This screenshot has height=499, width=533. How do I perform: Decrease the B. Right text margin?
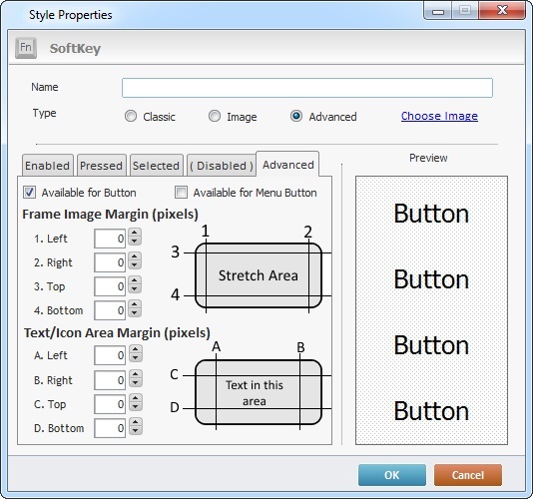[x=136, y=382]
